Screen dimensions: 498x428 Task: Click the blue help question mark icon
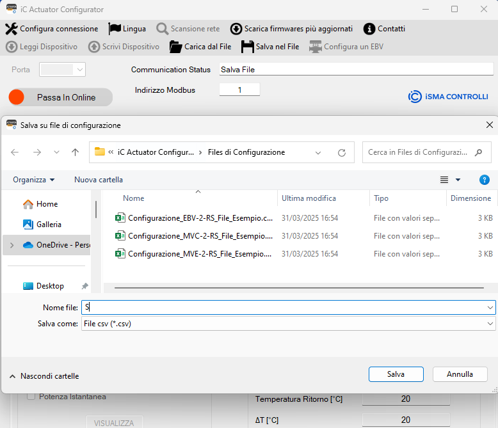point(485,180)
